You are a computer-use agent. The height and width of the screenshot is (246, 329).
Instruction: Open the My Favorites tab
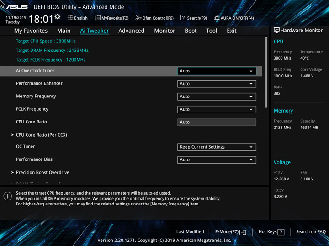[31, 31]
